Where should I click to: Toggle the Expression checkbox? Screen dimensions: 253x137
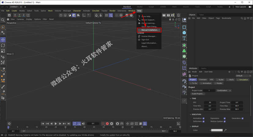[x=225, y=118]
